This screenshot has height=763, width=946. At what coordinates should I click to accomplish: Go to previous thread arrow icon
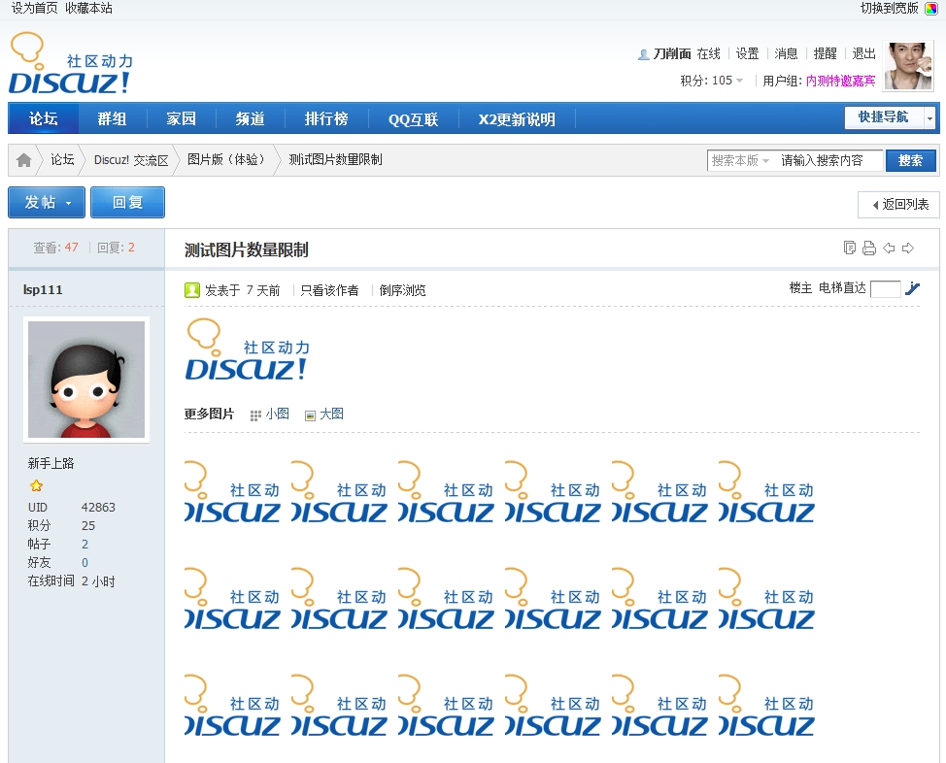click(x=889, y=248)
